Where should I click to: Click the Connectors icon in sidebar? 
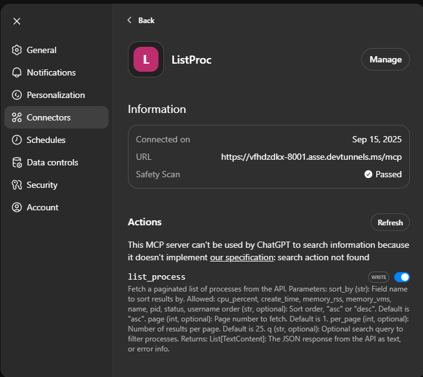click(x=17, y=117)
